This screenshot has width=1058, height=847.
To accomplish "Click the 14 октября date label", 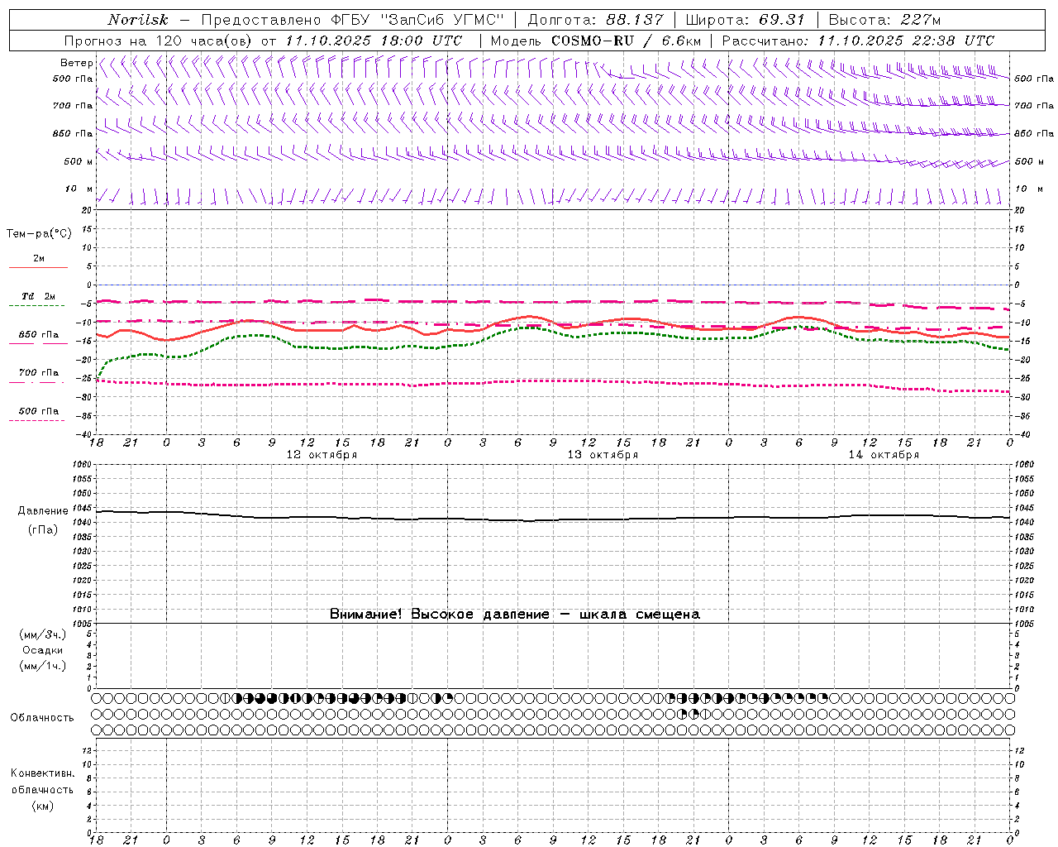I will pos(884,455).
